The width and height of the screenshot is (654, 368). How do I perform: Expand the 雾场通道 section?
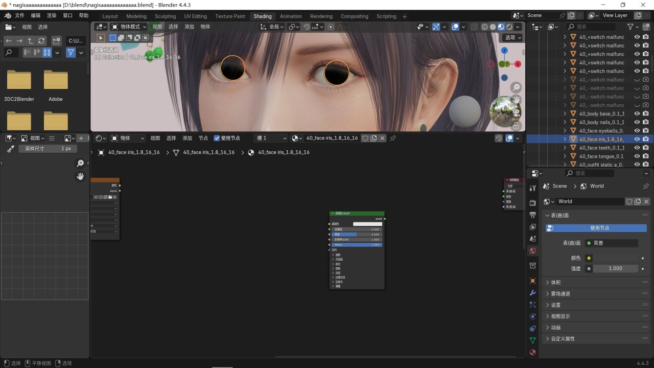point(560,293)
